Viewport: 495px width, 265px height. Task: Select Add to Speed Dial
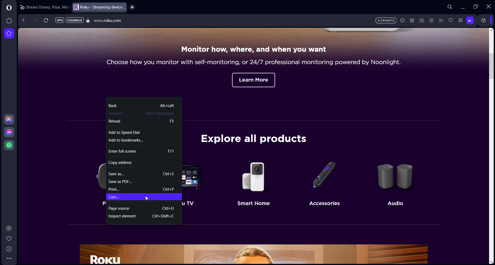(144, 132)
